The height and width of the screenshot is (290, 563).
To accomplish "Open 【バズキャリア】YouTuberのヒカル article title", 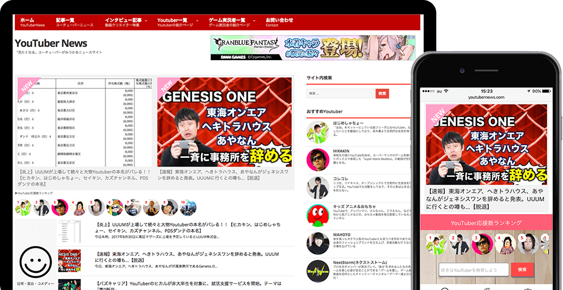I will coord(187,285).
